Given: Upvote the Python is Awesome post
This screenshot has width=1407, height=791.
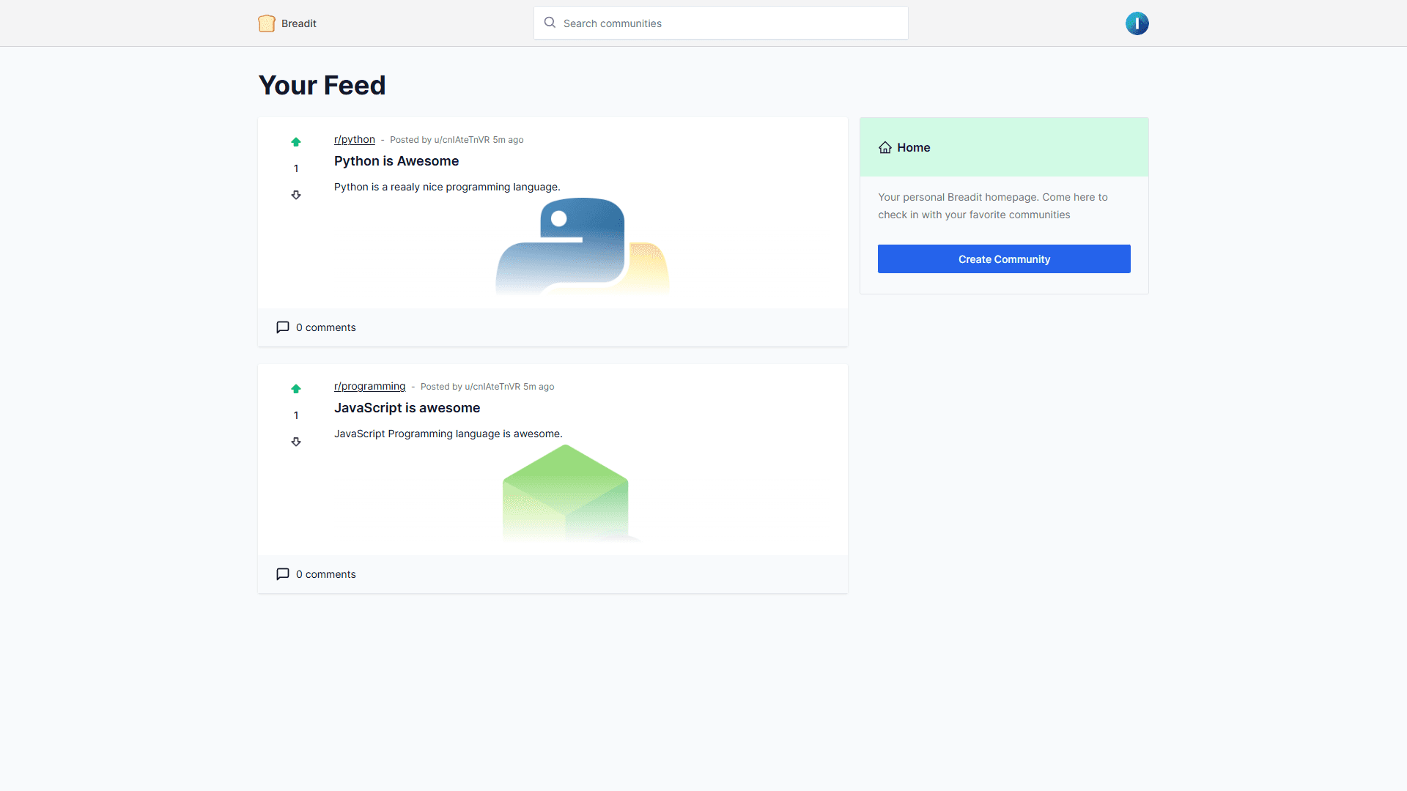Looking at the screenshot, I should 296,142.
